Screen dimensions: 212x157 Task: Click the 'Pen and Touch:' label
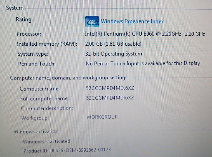[37, 64]
